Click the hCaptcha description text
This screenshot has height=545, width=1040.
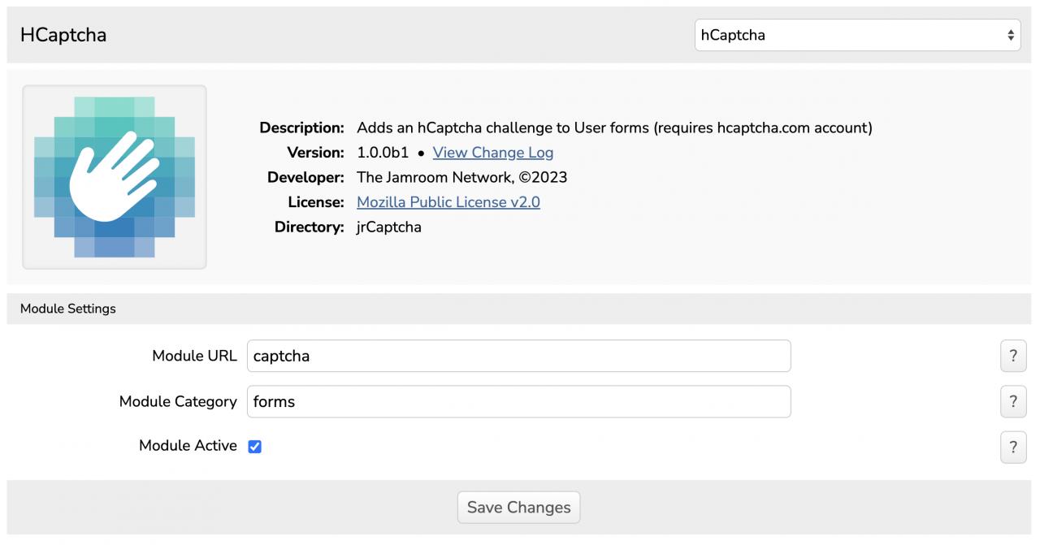point(614,128)
